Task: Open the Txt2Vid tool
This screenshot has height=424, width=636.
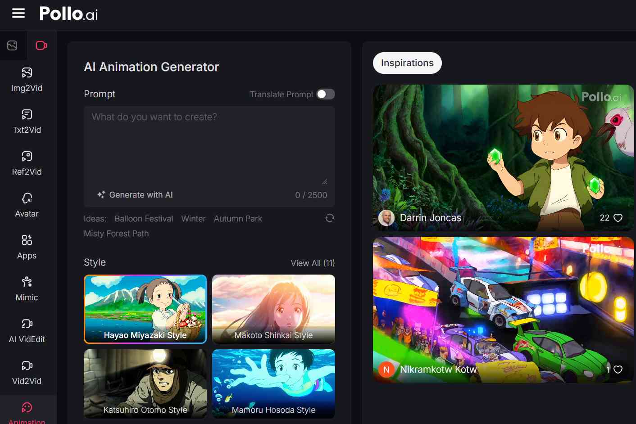Action: pos(27,121)
